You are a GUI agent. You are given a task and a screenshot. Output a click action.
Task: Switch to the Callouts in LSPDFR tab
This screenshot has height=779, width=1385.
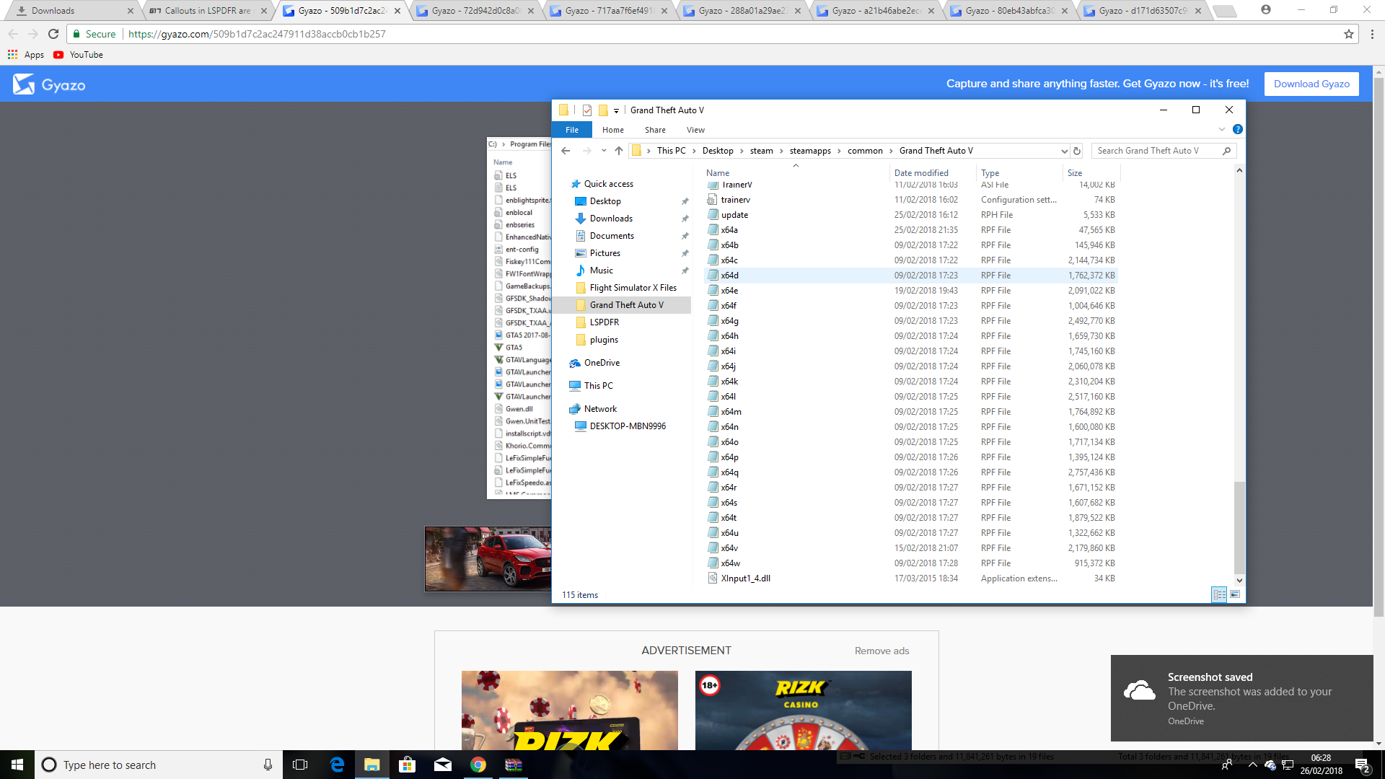tap(207, 11)
